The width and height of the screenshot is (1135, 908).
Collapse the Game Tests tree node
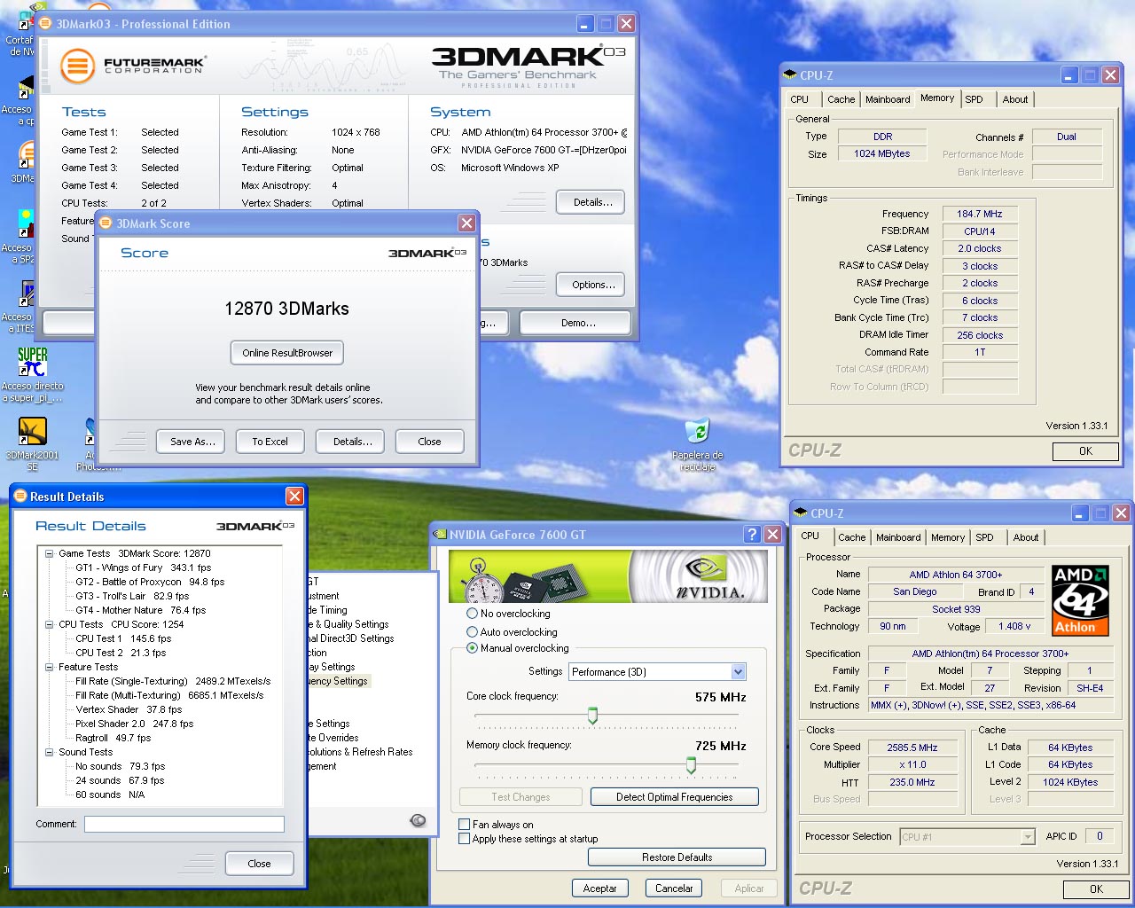pos(50,553)
